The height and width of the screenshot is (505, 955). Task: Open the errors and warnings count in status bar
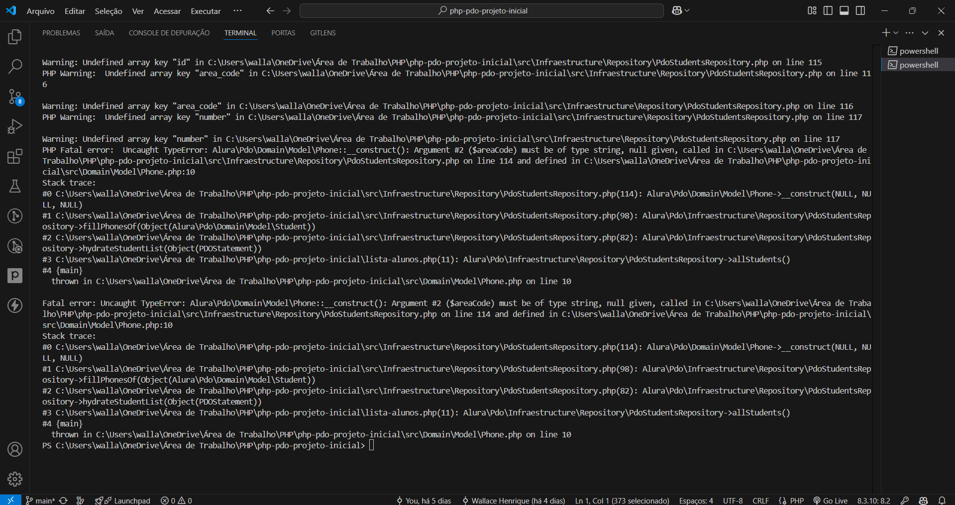coord(176,501)
